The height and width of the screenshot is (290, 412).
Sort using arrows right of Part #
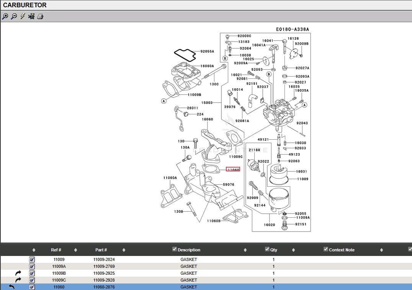coord(124,250)
